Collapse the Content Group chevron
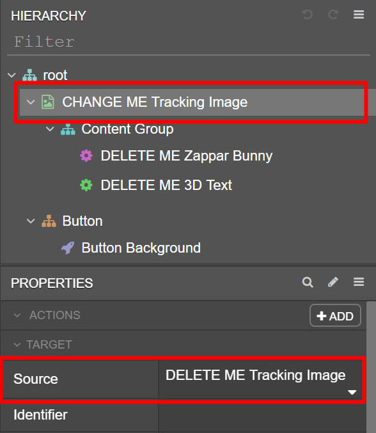The height and width of the screenshot is (433, 376). pos(50,129)
